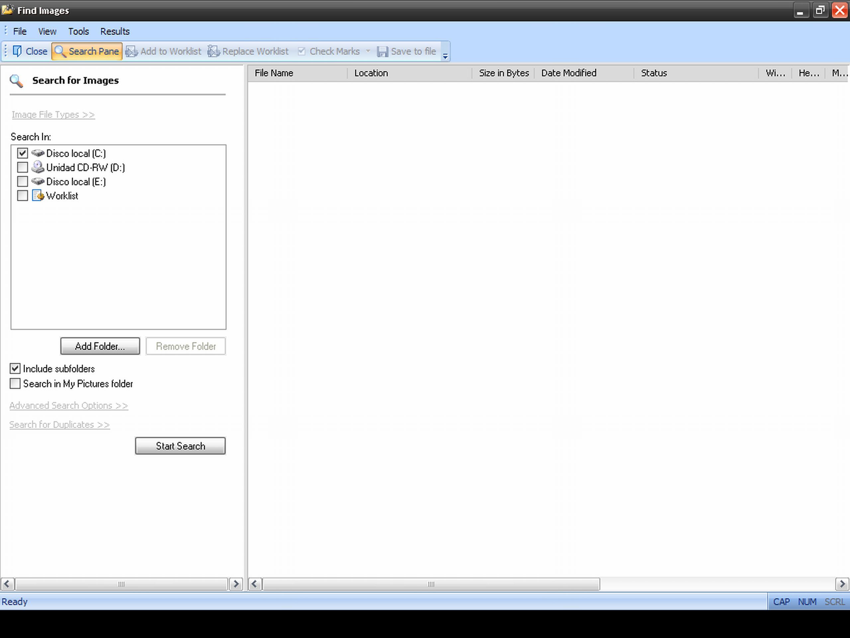Drag the horizontal scrollbar in results pane

pyautogui.click(x=431, y=584)
